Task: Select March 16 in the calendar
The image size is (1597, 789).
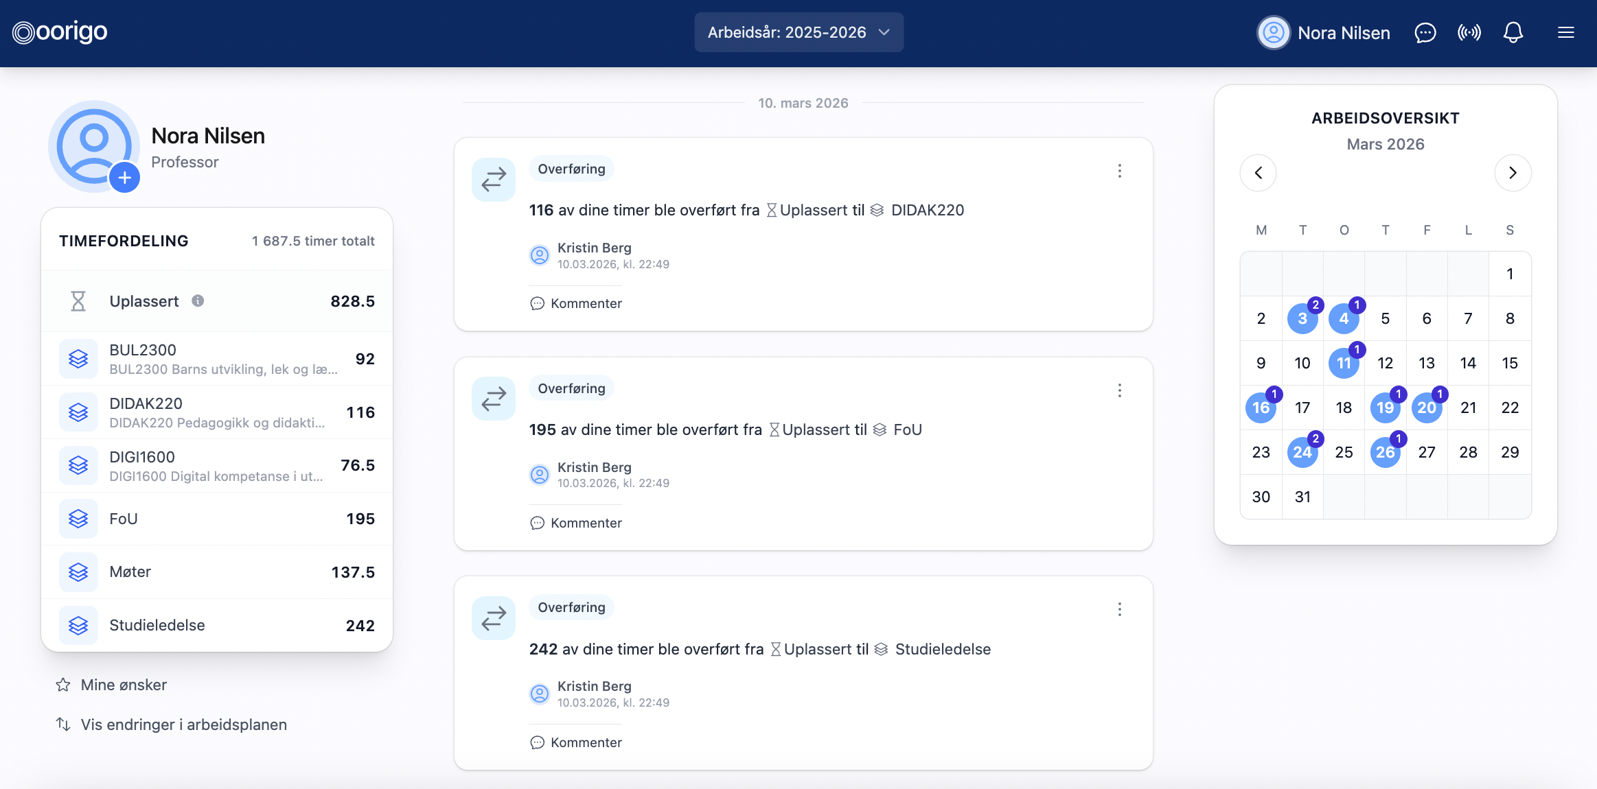Action: (x=1261, y=407)
